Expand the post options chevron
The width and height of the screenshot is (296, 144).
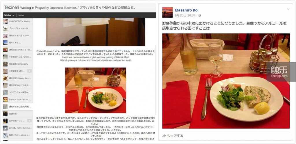288,9
